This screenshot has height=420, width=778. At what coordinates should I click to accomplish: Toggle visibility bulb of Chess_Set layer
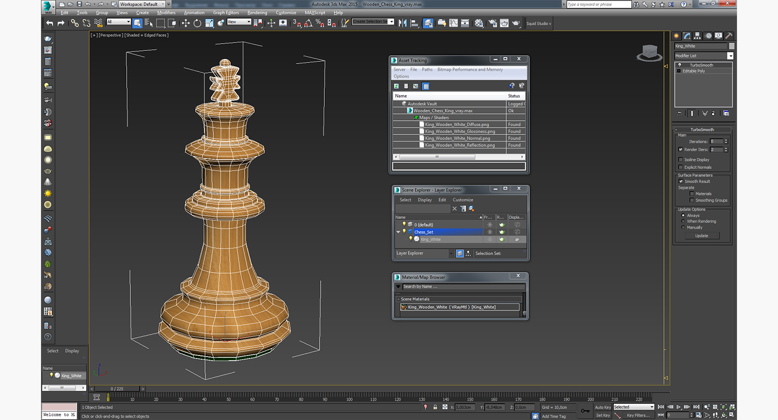pyautogui.click(x=404, y=232)
